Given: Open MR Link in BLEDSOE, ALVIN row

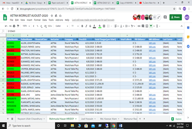Looking at the screenshot, I should pyautogui.click(x=152, y=84).
